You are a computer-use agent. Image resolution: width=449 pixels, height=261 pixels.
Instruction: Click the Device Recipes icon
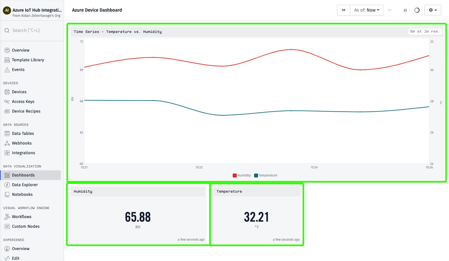[7, 111]
